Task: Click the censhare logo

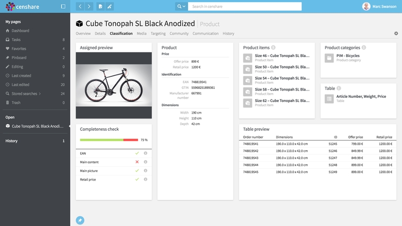Action: click(23, 6)
